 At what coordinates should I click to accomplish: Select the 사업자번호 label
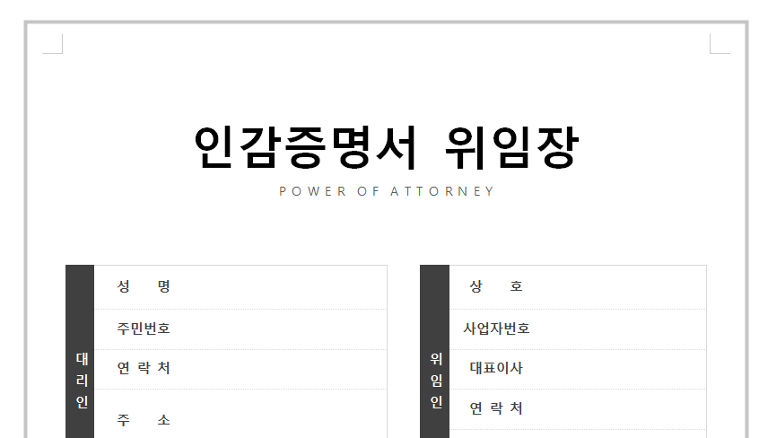pos(497,328)
